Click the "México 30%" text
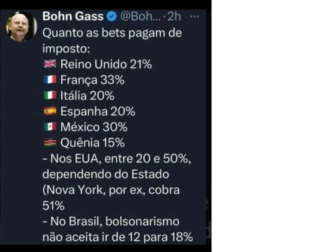 pos(94,127)
